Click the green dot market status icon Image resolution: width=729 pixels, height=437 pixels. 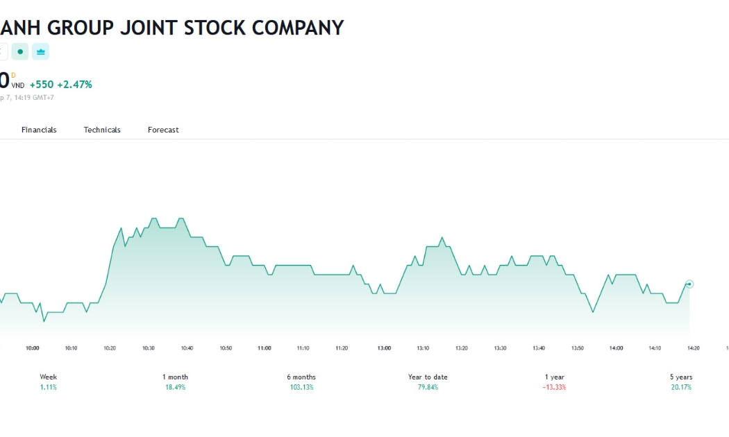pyautogui.click(x=20, y=51)
